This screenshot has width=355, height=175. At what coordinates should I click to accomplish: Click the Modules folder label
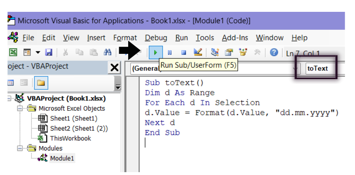click(50, 148)
